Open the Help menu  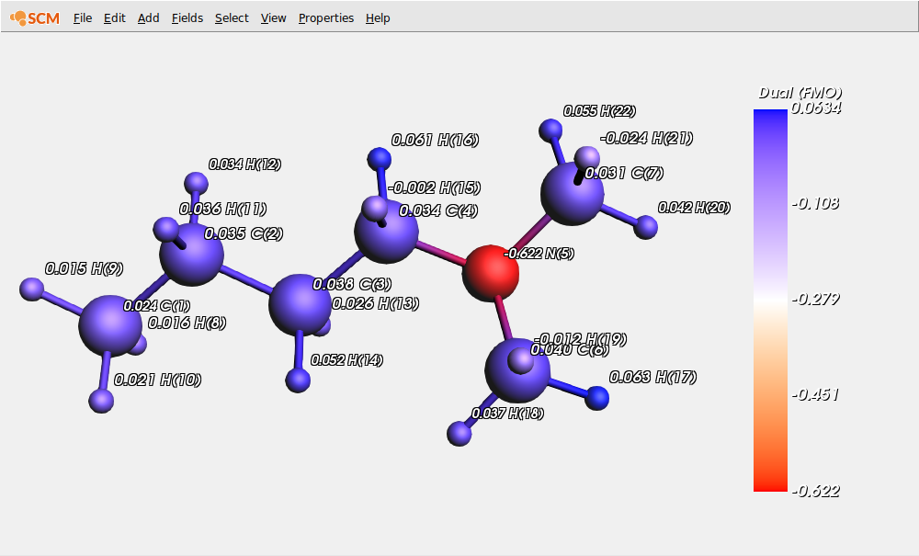(x=377, y=17)
